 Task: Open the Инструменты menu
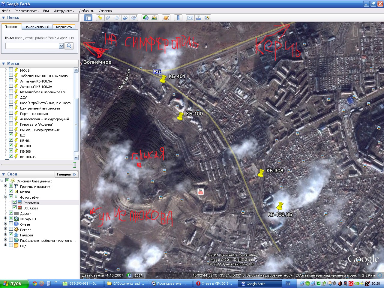coord(64,11)
